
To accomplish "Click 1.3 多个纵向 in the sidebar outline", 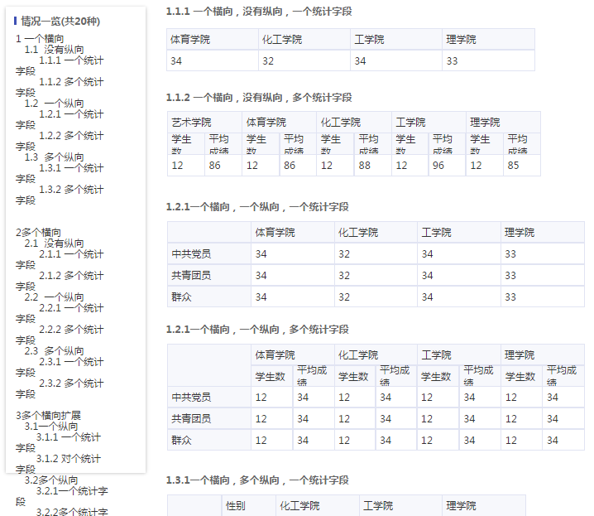I will (54, 157).
